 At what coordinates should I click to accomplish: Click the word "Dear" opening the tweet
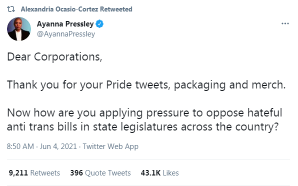[19, 56]
